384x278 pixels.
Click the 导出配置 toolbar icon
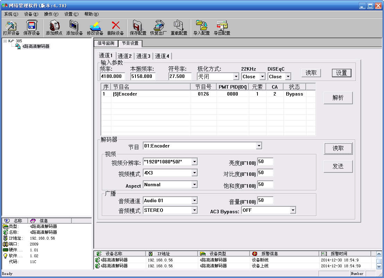222,25
